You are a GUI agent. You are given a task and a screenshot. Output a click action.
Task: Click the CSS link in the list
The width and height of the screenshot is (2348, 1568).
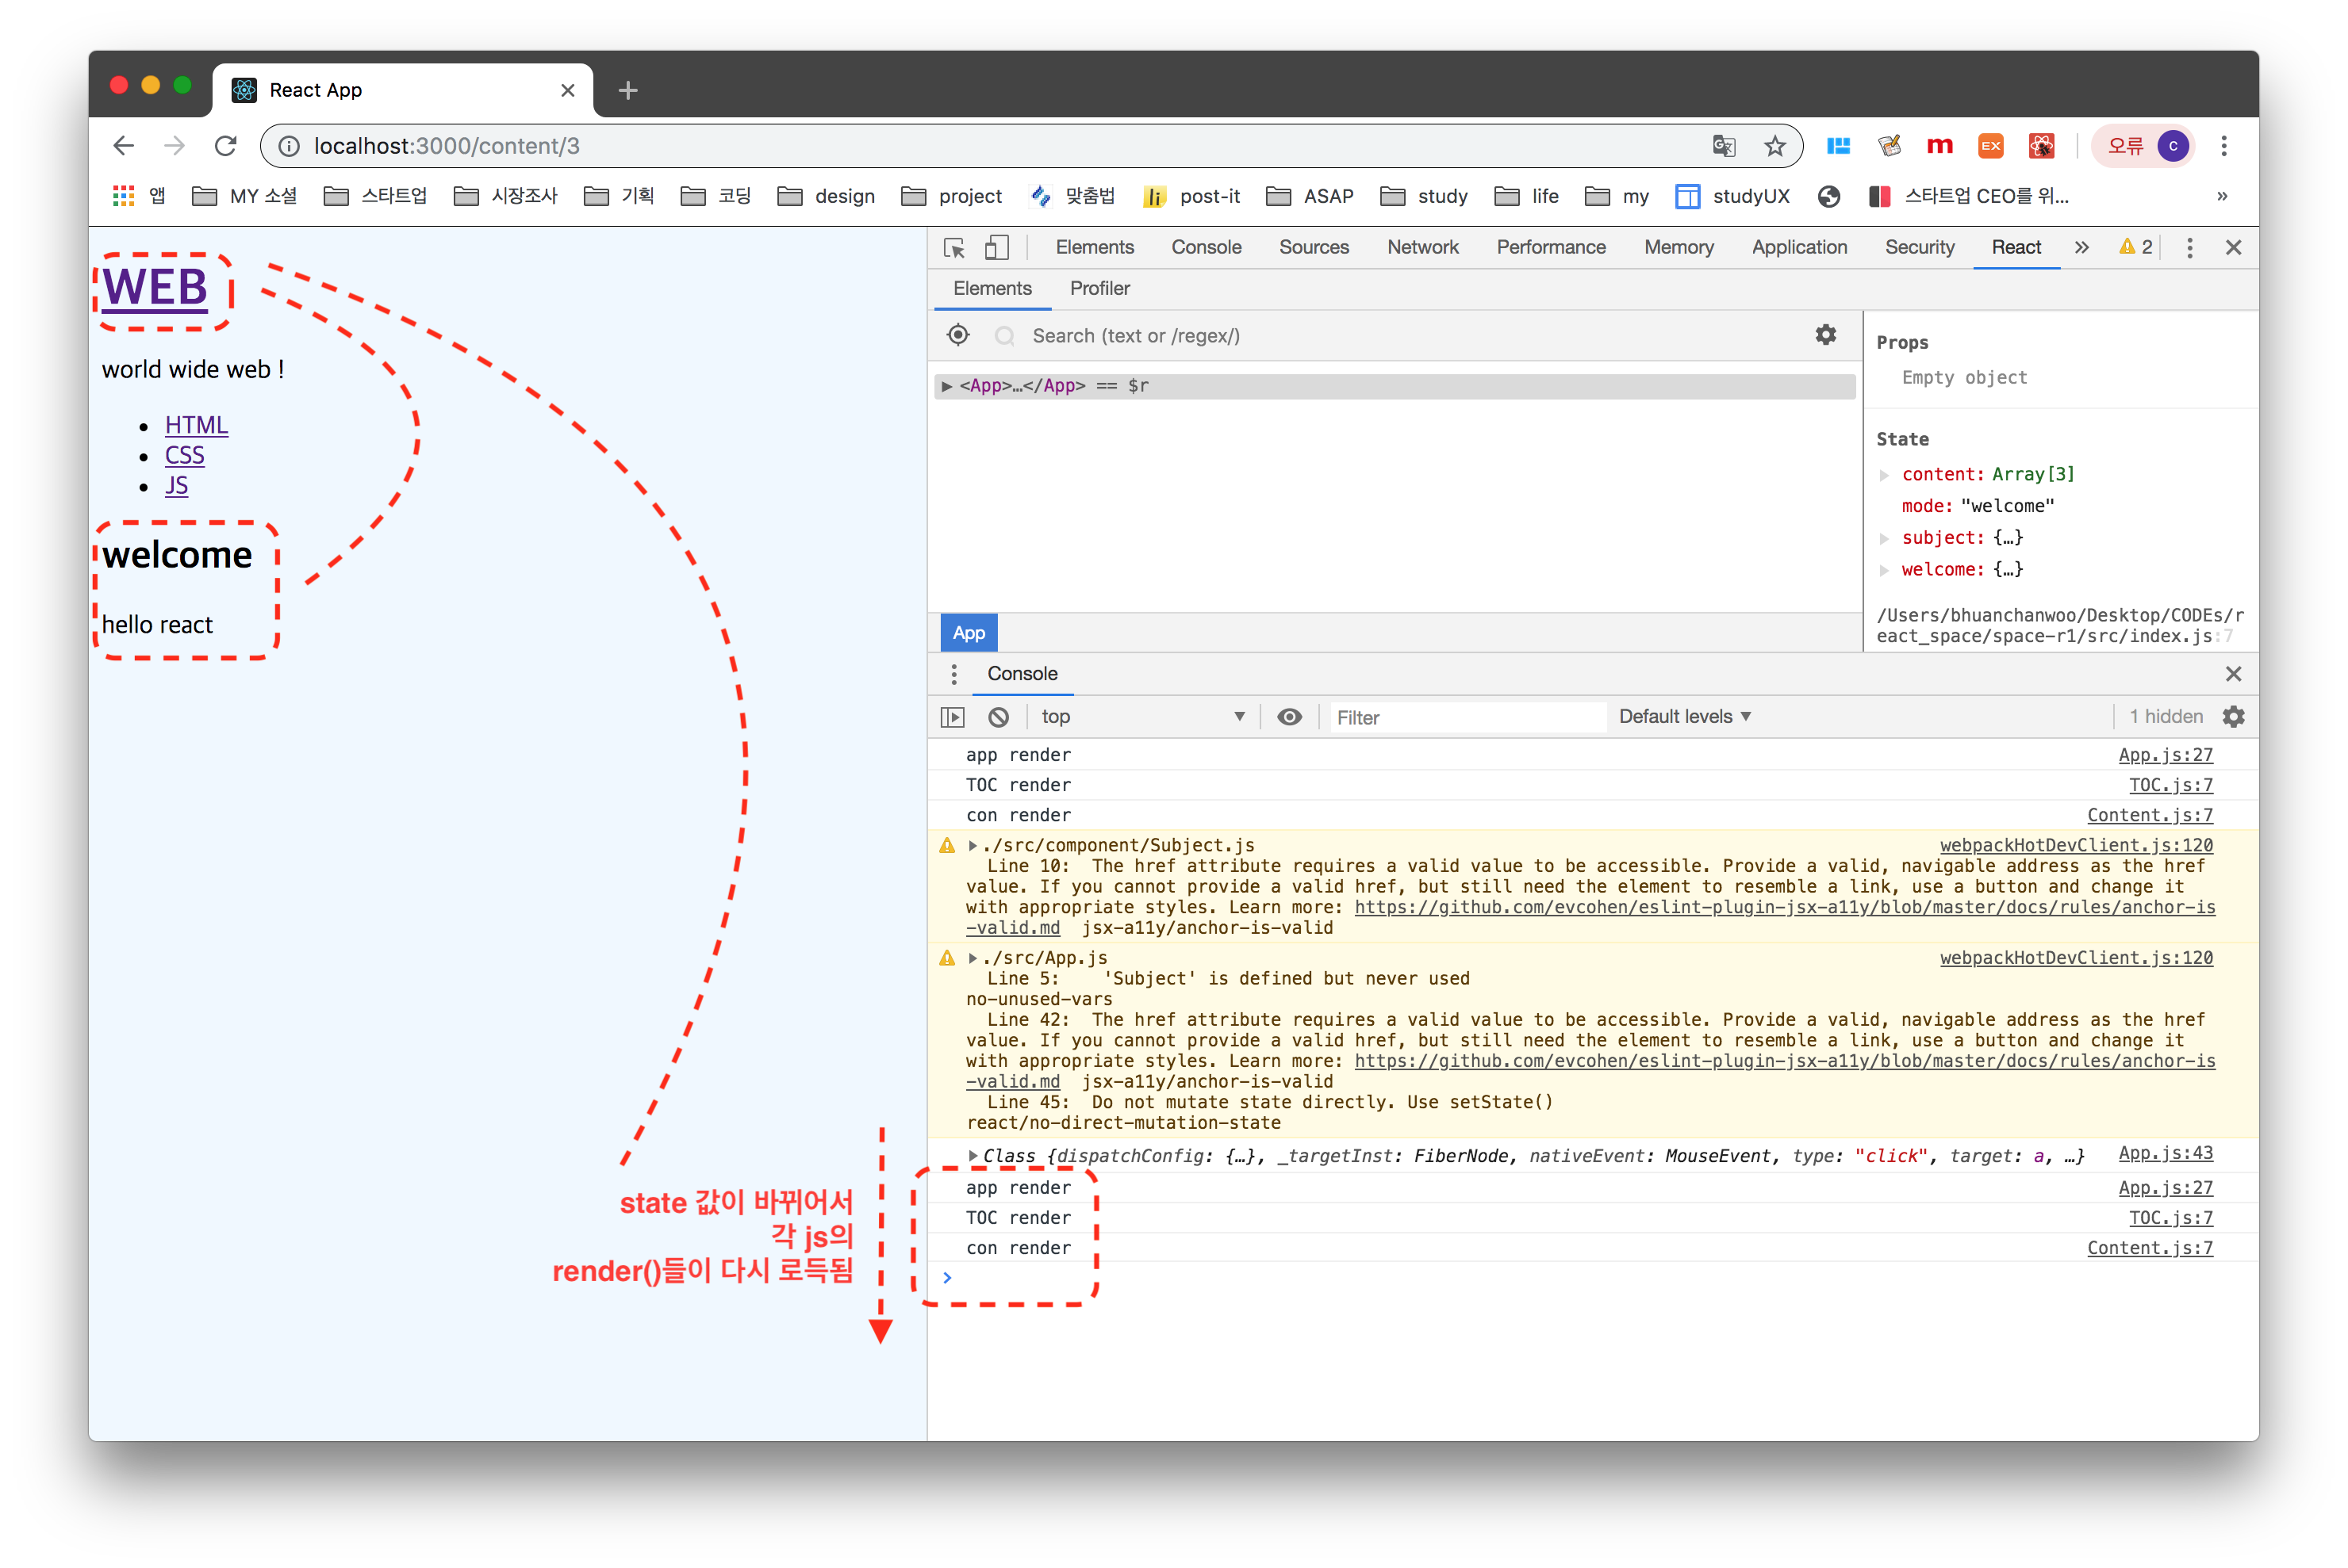tap(184, 455)
